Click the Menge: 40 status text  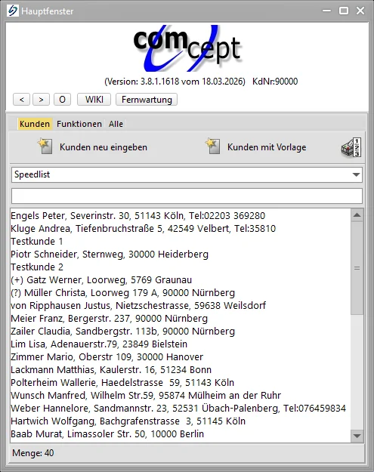(32, 453)
